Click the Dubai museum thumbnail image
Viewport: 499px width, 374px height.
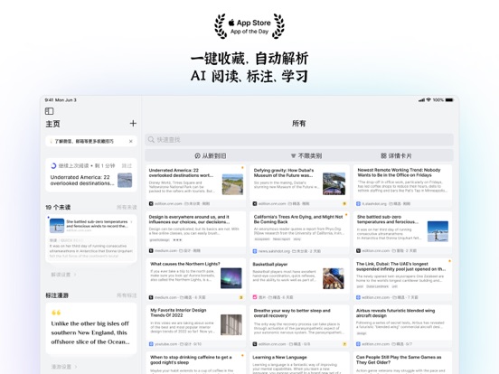(x=334, y=183)
